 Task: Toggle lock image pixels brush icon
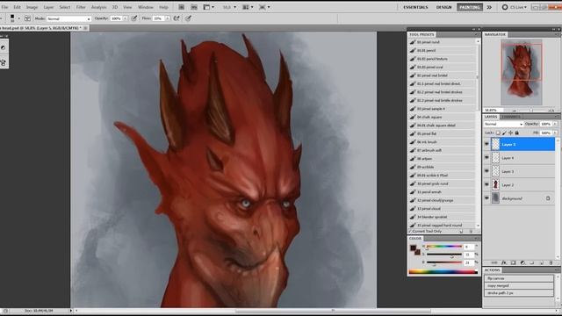[504, 133]
